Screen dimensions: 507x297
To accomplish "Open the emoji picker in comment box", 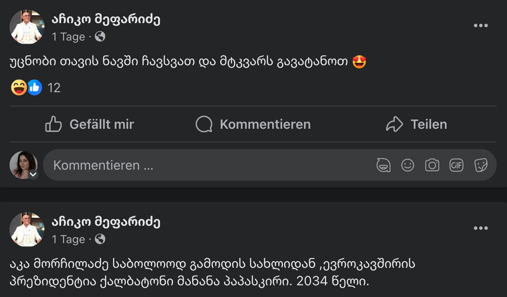I will click(407, 165).
